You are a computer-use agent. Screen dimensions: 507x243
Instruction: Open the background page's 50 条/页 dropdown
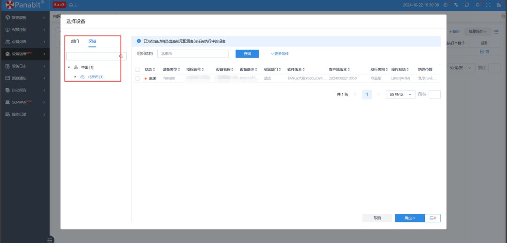pos(461,68)
